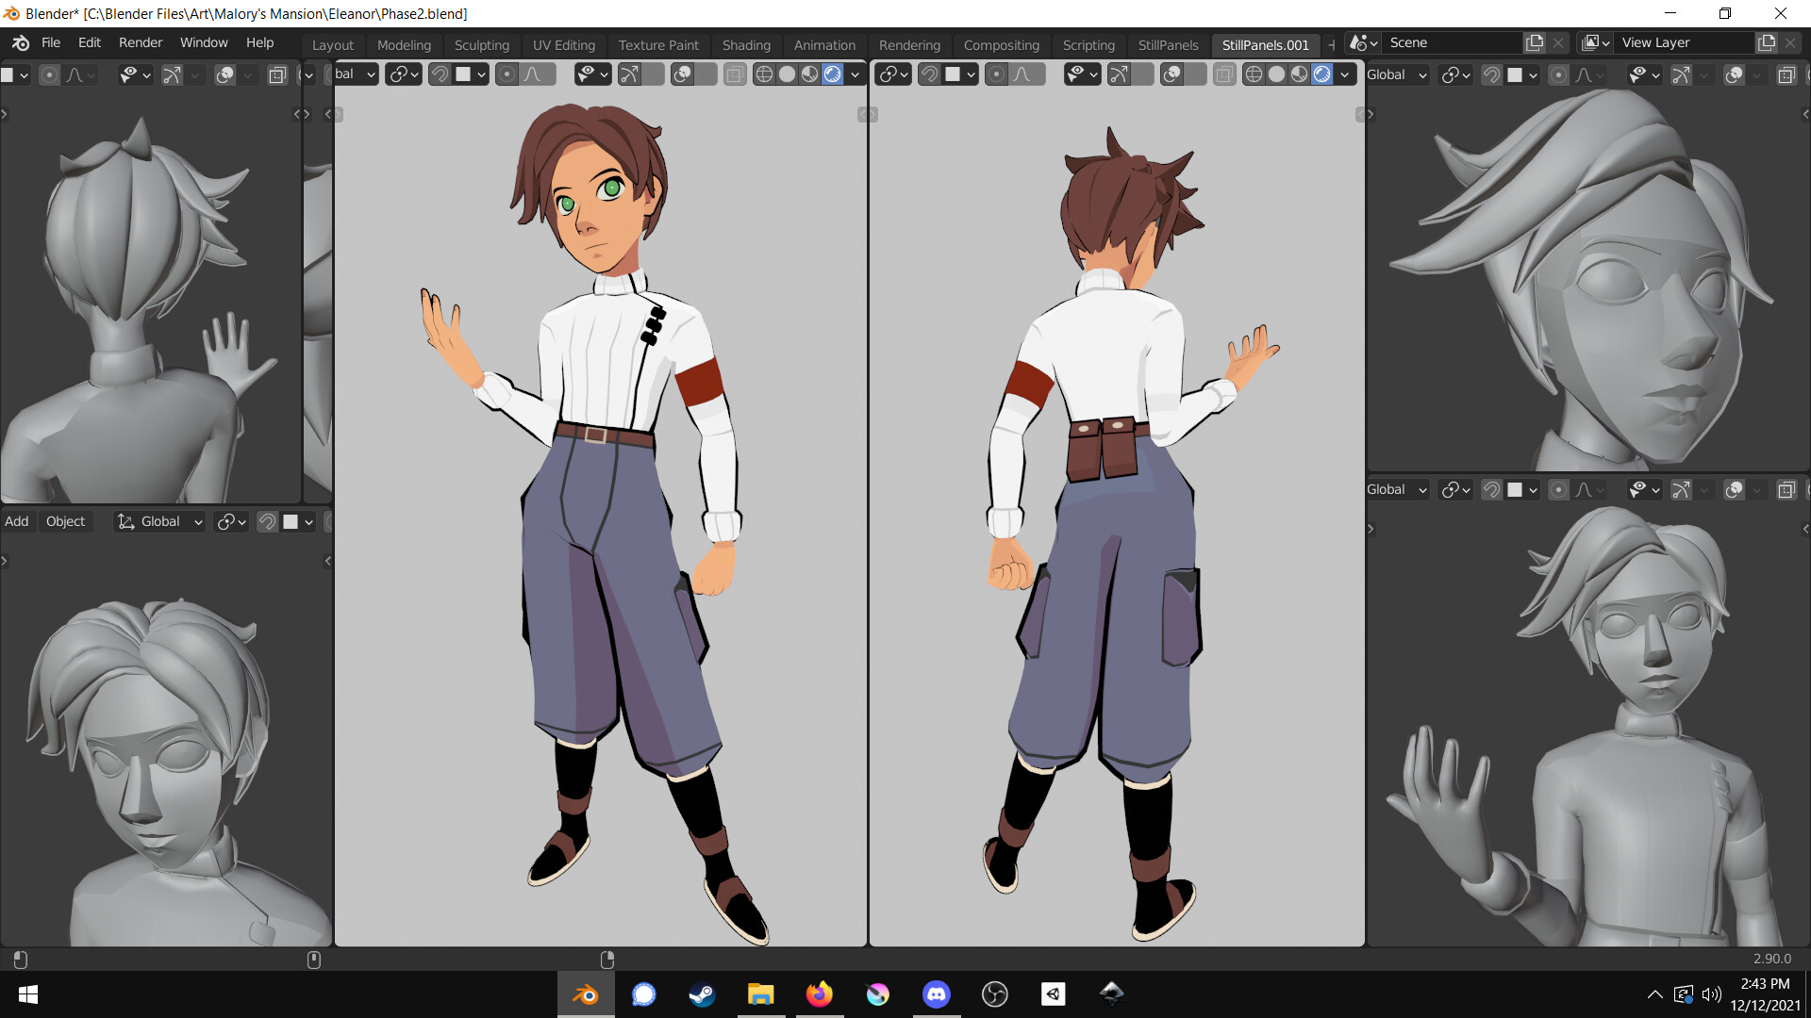
Task: Open the Blender logo app menu
Action: point(21,42)
